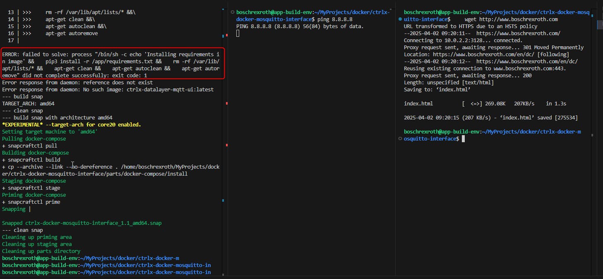Viewport: 603px width, 279px height.
Task: Click the hollow marker beside the last right-pane prompt
Action: 400,139
